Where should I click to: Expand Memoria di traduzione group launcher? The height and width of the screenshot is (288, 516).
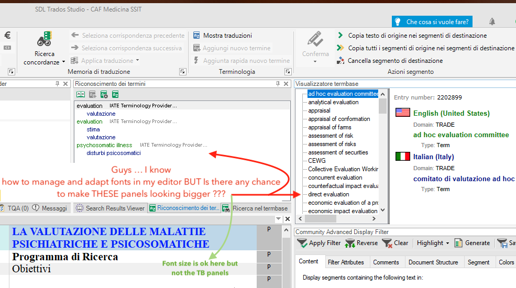[x=183, y=71]
